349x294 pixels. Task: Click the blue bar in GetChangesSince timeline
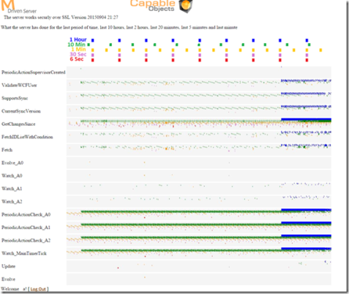(x=306, y=120)
